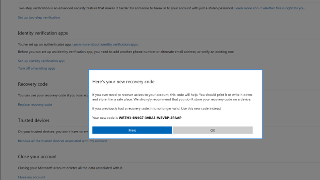Click the 'Replace recovery code' link
Image resolution: width=320 pixels, height=180 pixels.
[x=35, y=104]
